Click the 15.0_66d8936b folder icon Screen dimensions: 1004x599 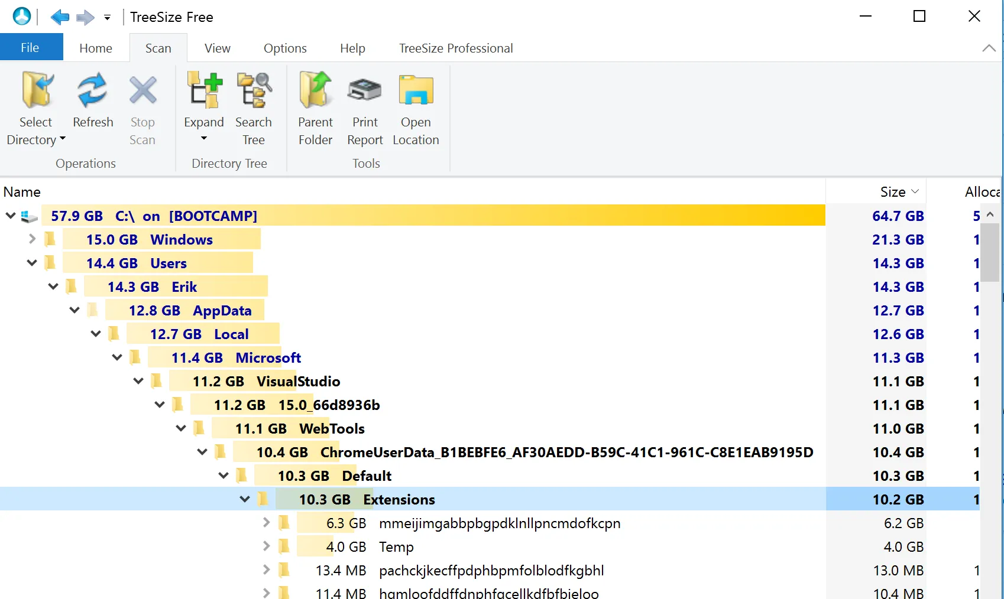point(178,405)
